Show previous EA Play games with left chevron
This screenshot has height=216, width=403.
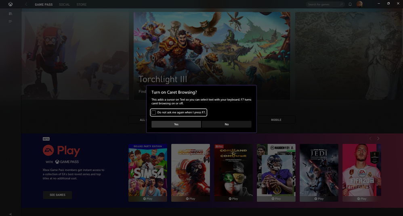370,139
